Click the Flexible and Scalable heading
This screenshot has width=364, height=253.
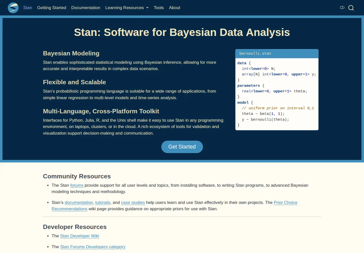click(74, 82)
